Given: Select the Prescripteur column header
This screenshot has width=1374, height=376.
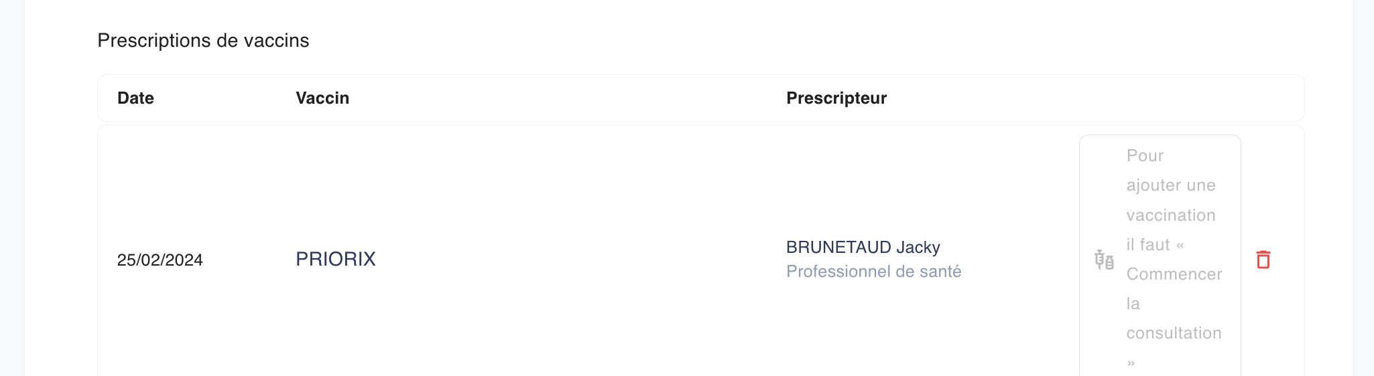Looking at the screenshot, I should pyautogui.click(x=836, y=98).
